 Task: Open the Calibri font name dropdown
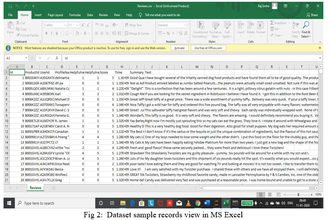(x=66, y=25)
